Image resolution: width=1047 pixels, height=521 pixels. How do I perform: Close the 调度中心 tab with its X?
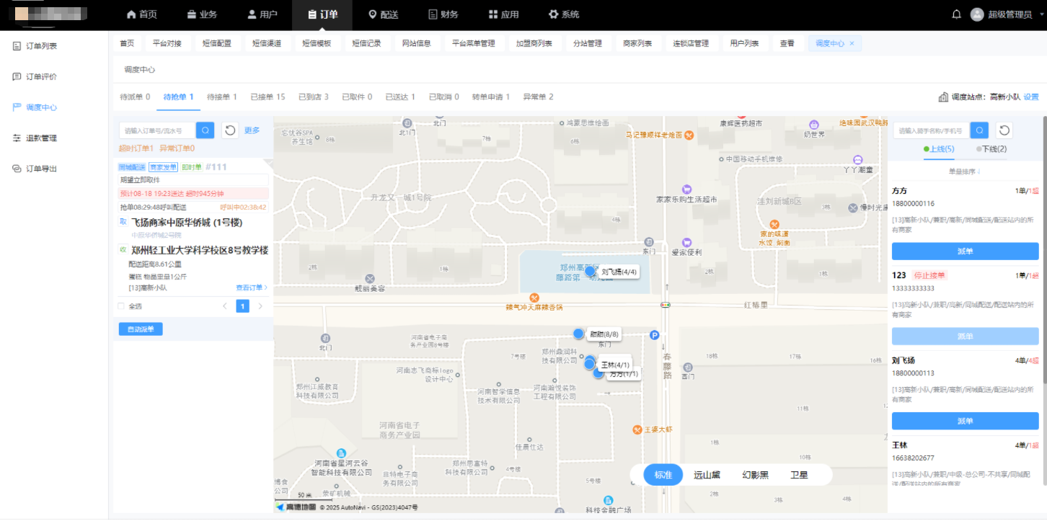pos(852,44)
